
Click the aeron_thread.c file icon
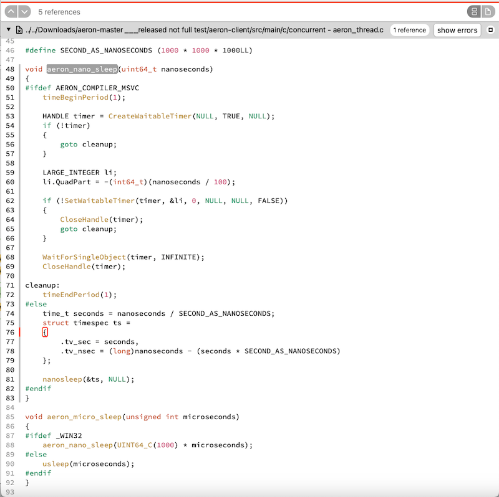(19, 30)
